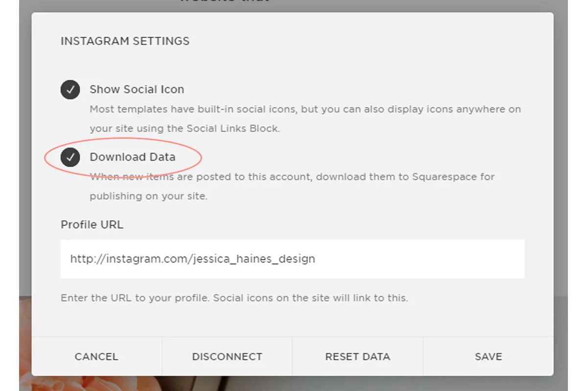Click the Show Social Icon label
587x391 pixels.
tap(137, 89)
